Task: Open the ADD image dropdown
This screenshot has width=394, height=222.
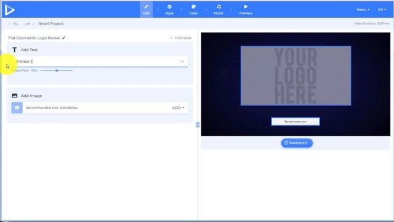Action: pyautogui.click(x=178, y=108)
